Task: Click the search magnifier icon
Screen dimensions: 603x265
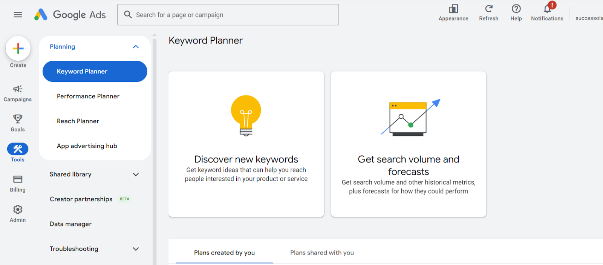Action: (128, 15)
